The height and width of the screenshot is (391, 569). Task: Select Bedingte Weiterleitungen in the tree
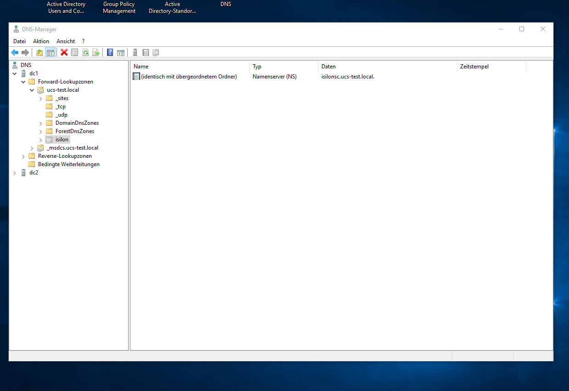click(68, 164)
